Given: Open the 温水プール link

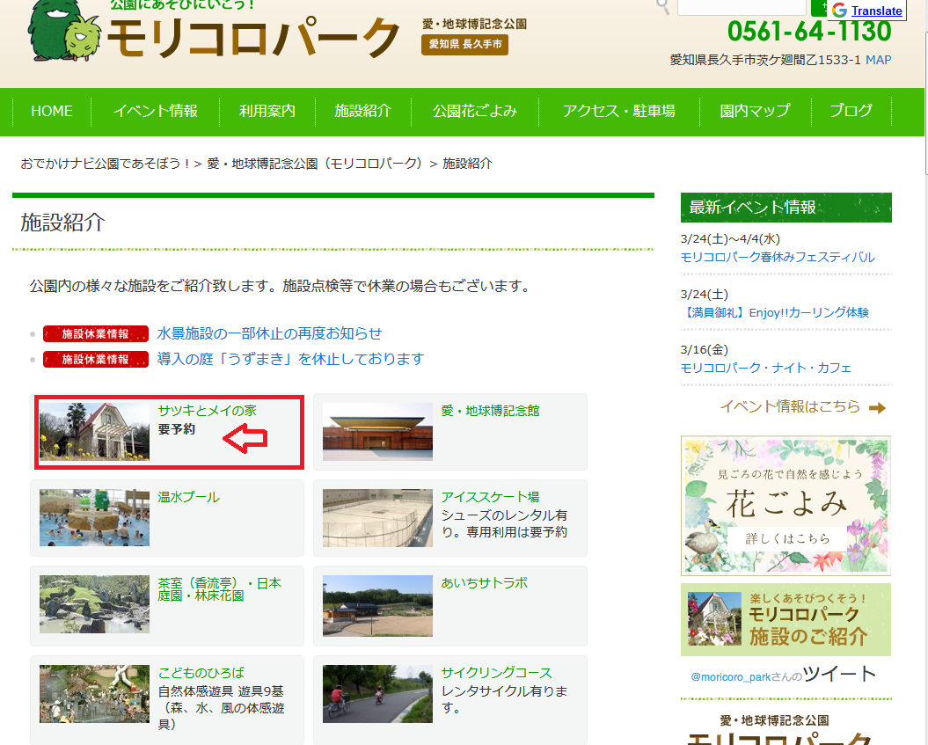Looking at the screenshot, I should coord(189,497).
